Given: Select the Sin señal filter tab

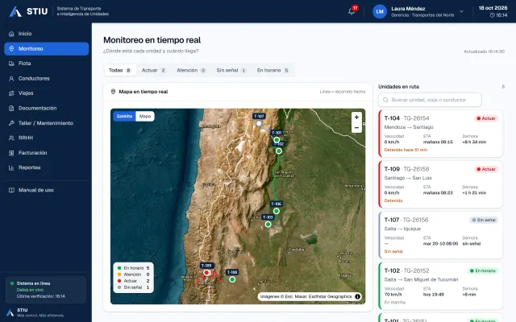Looking at the screenshot, I should coord(231,70).
